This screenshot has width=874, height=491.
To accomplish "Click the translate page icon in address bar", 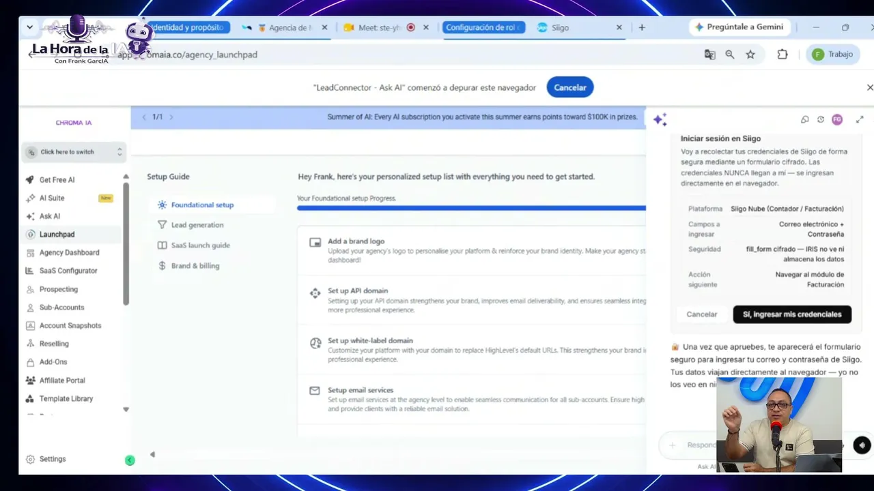I will [x=709, y=55].
